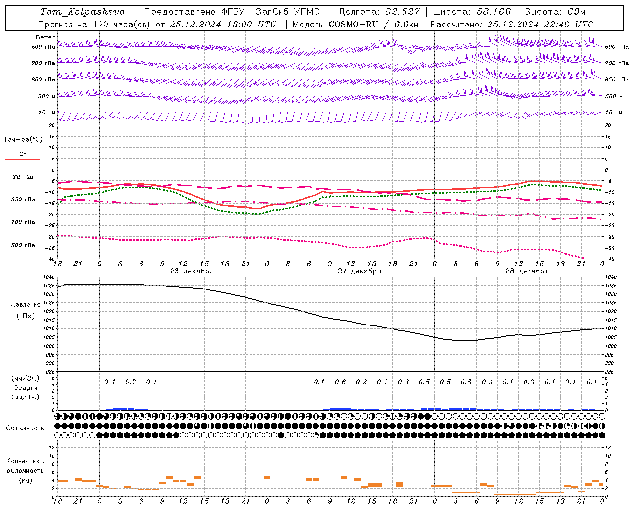Viewport: 631px width, 505px height.
Task: Click the 'Высота: 69м' elevation text
Action: tap(555, 12)
